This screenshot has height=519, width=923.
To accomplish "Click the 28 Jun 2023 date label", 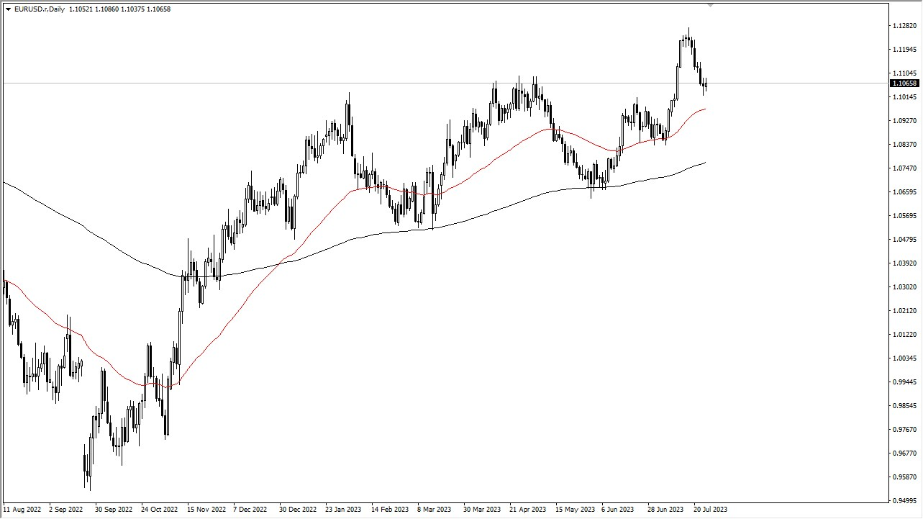I will click(666, 510).
